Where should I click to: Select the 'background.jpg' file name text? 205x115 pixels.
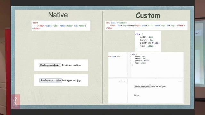coord(71,80)
